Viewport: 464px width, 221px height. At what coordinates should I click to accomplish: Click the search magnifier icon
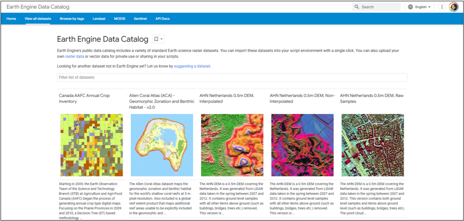357,7
